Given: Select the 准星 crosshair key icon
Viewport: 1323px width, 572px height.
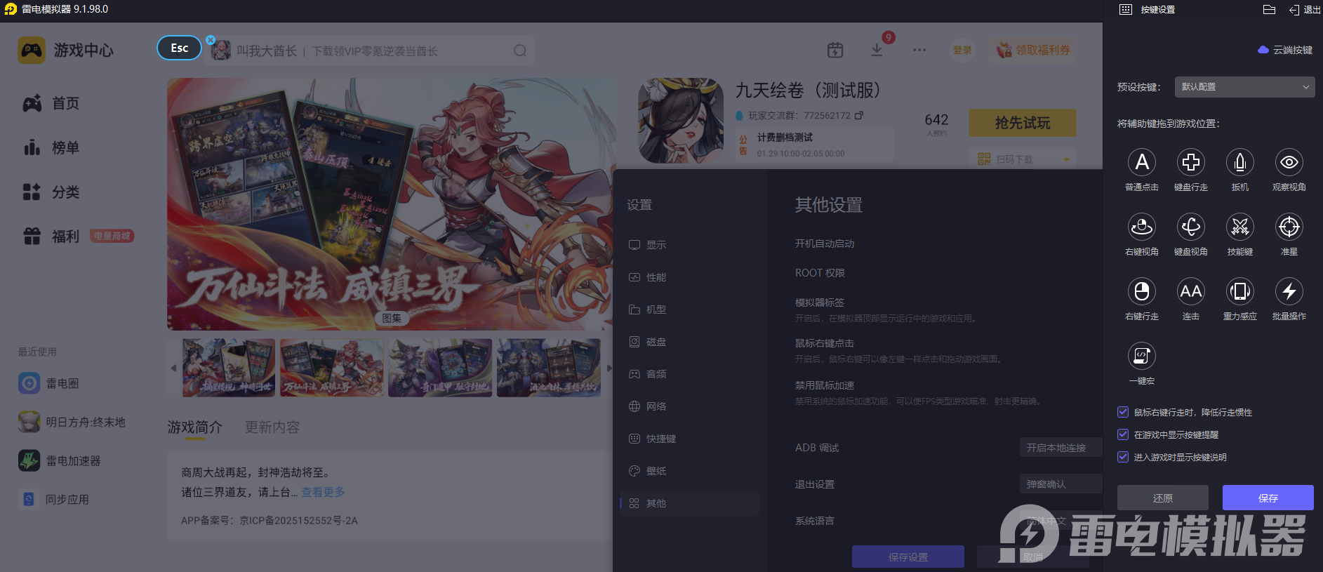Looking at the screenshot, I should [x=1289, y=227].
